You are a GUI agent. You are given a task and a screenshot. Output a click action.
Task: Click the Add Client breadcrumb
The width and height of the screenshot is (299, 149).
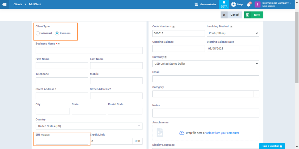pos(35,4)
